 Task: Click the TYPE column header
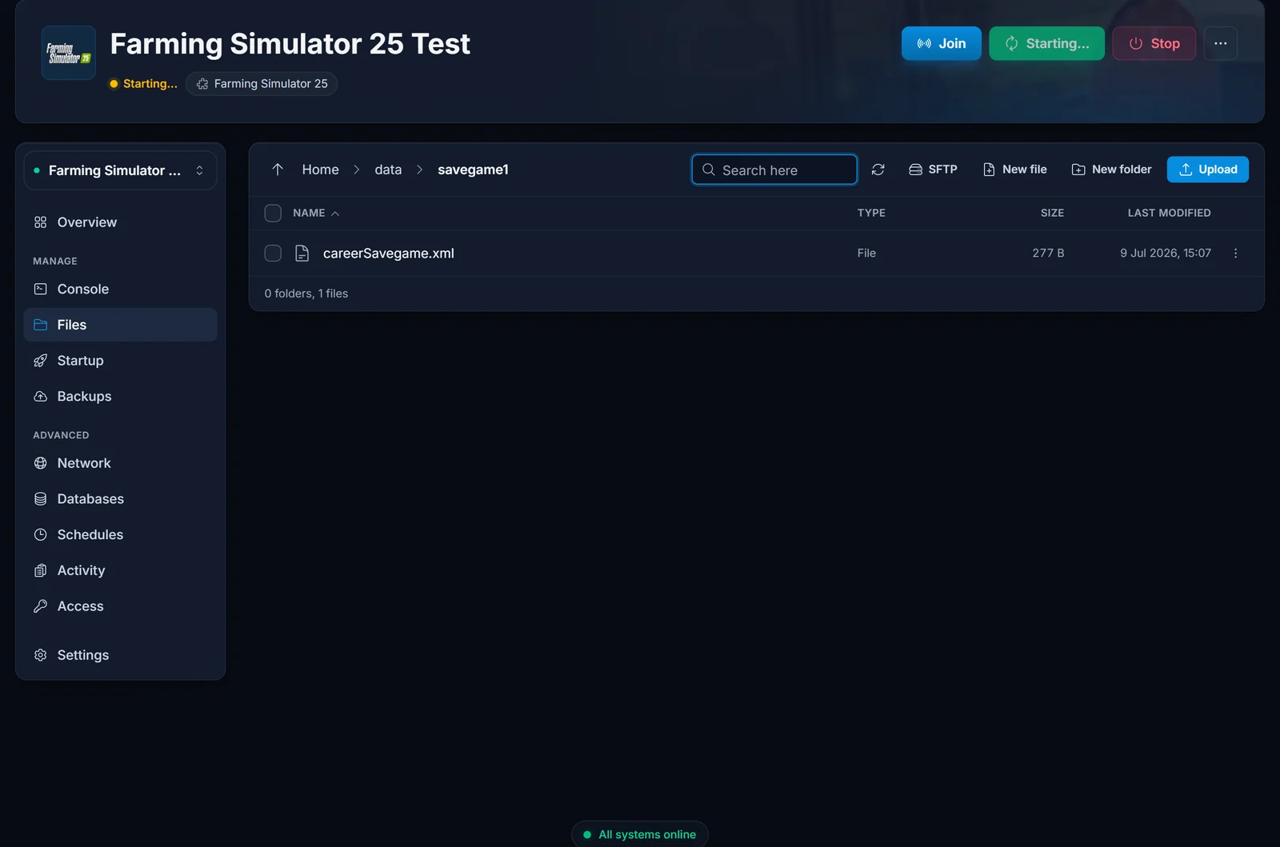click(x=871, y=213)
